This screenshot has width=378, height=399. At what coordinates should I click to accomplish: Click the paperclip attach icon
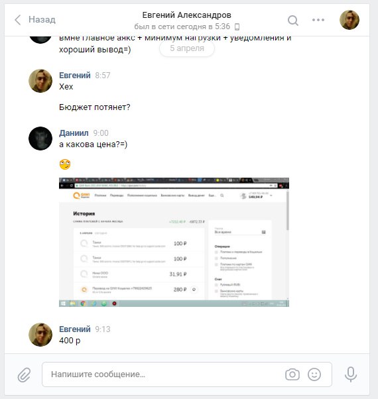(24, 374)
